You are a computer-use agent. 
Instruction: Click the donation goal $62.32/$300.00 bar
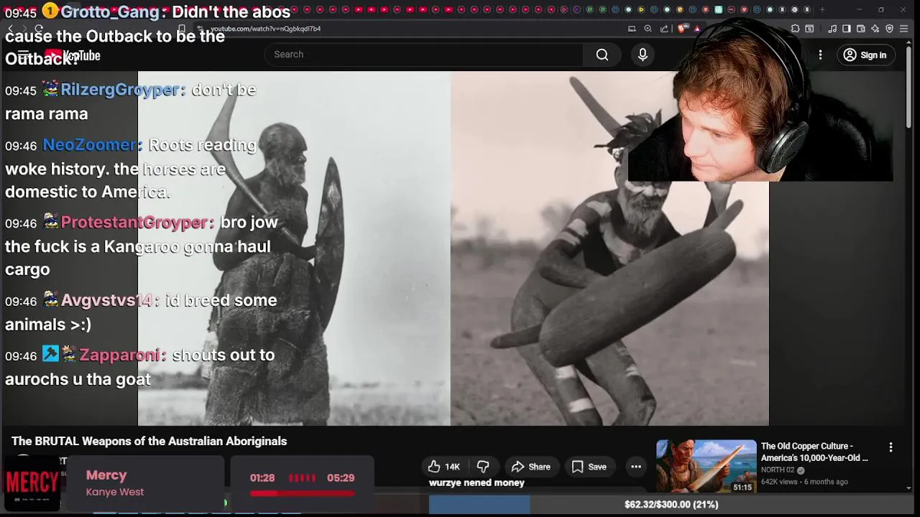click(671, 505)
